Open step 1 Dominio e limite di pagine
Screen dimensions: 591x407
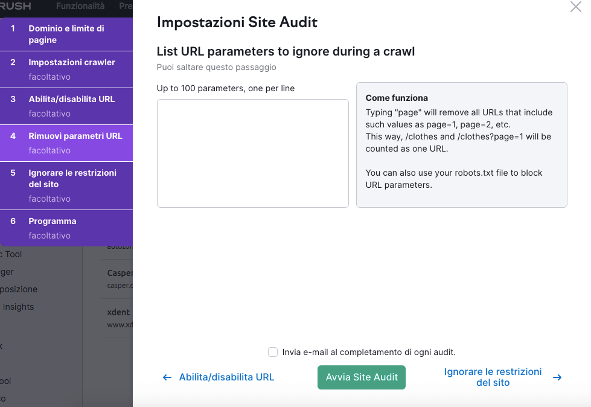66,34
